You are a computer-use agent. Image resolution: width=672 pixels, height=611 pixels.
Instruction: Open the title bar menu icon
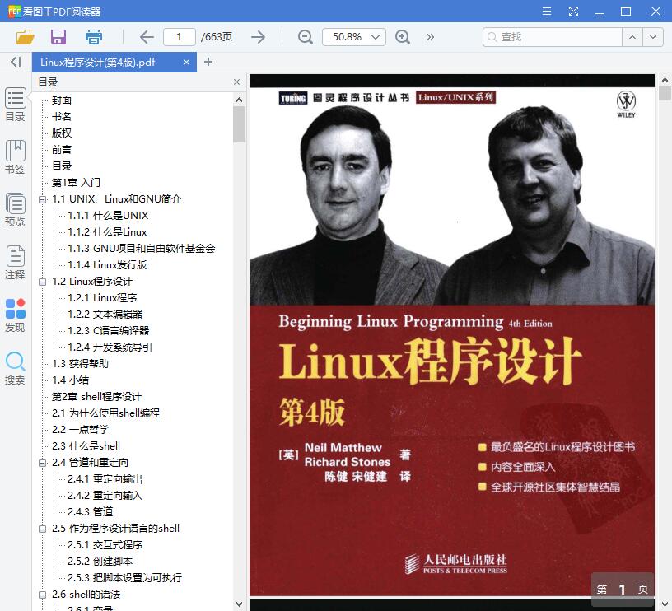547,12
